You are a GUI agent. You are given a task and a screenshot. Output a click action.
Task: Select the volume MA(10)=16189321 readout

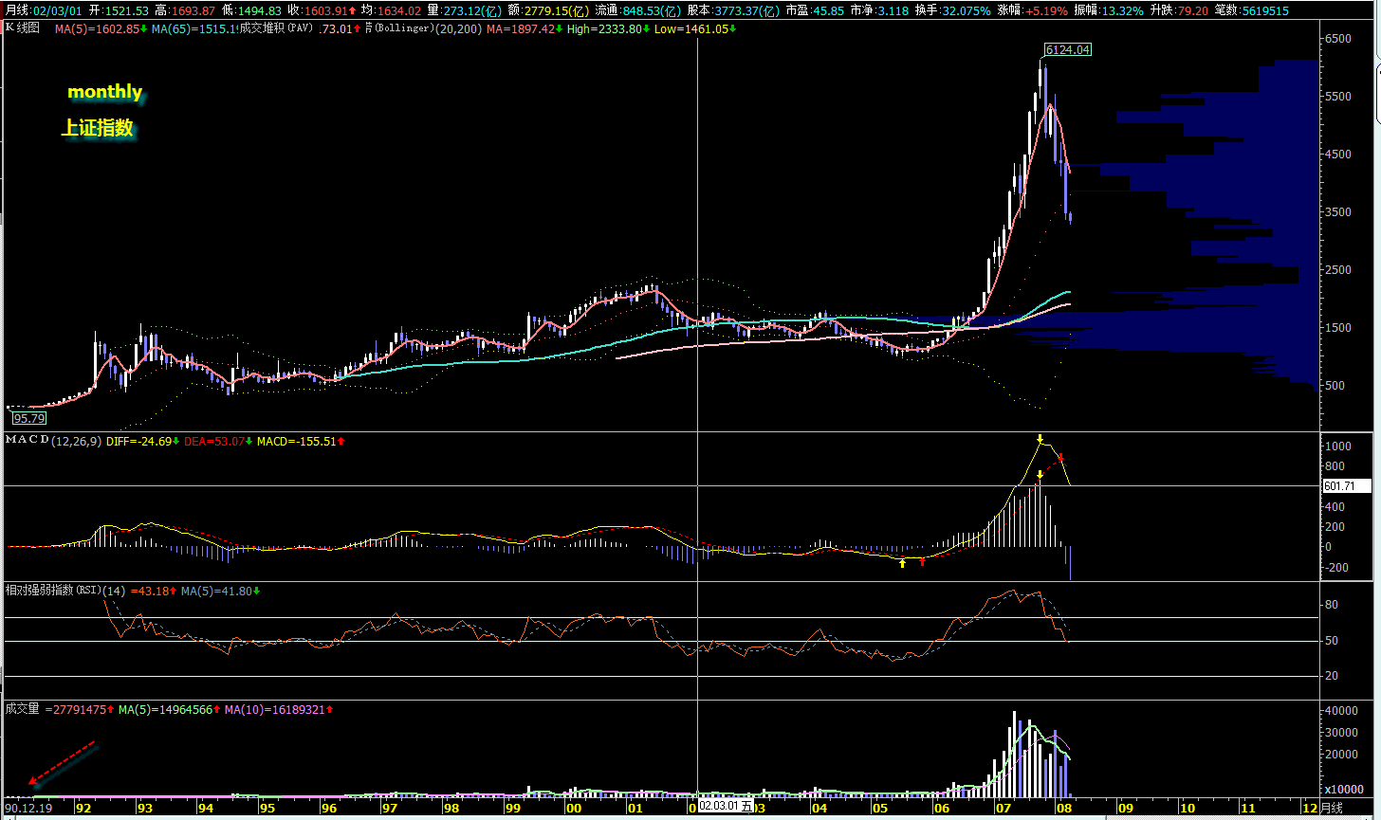pos(279,709)
